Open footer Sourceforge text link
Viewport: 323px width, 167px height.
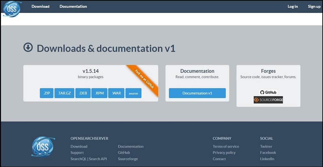(x=128, y=159)
